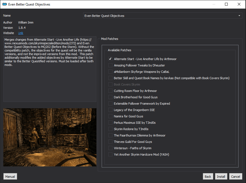The height and width of the screenshot is (183, 246).
Task: Click the mod description text box
Action: 50,69
